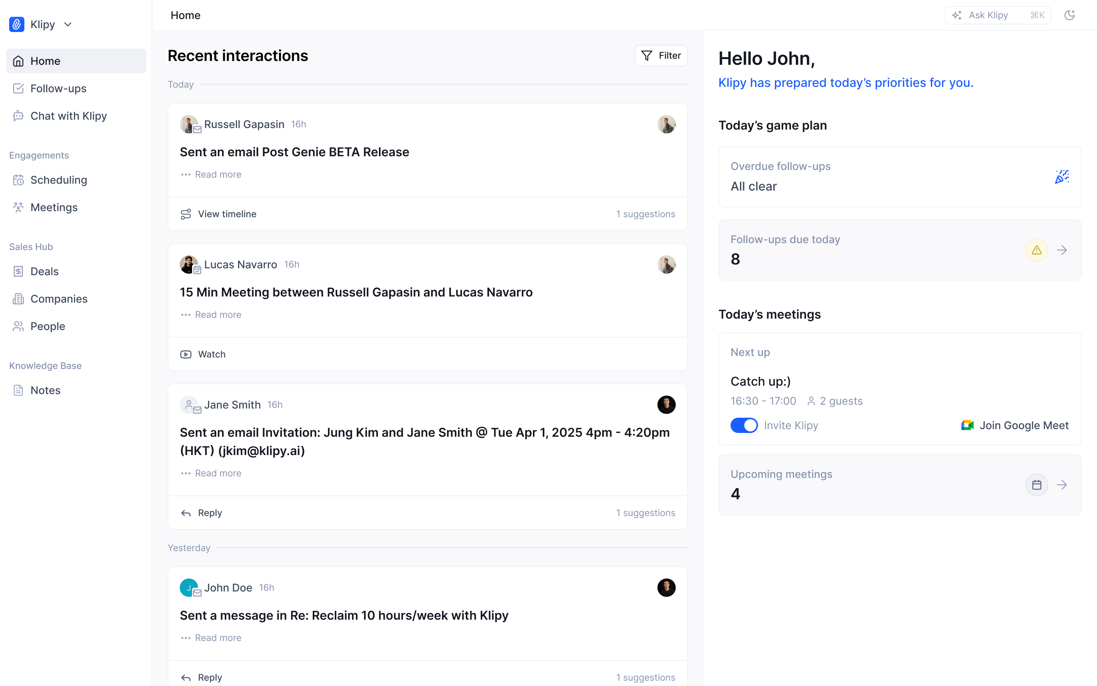Click the Meetings group icon
The width and height of the screenshot is (1097, 686).
tap(18, 207)
